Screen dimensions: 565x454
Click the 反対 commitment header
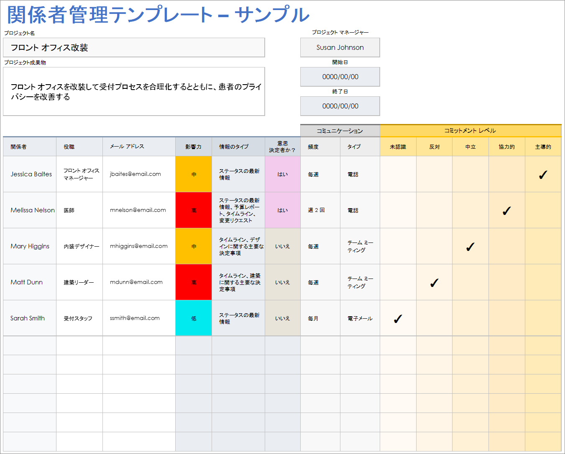(x=435, y=147)
